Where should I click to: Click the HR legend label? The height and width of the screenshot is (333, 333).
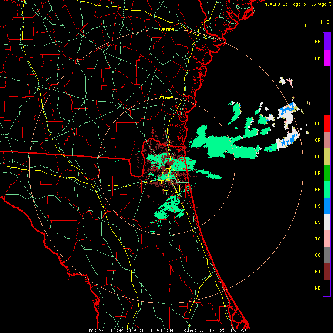pos(317,173)
